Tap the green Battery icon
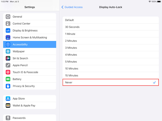Screen dimensions: 162x121 [8, 79]
